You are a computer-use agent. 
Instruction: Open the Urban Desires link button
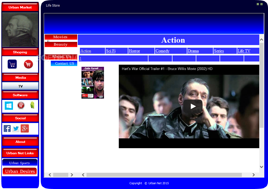[x=20, y=171]
